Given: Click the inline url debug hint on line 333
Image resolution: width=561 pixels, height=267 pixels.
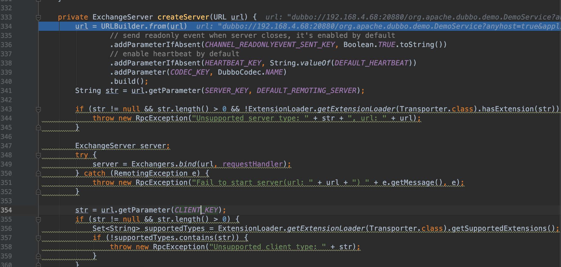Looking at the screenshot, I should (x=413, y=17).
